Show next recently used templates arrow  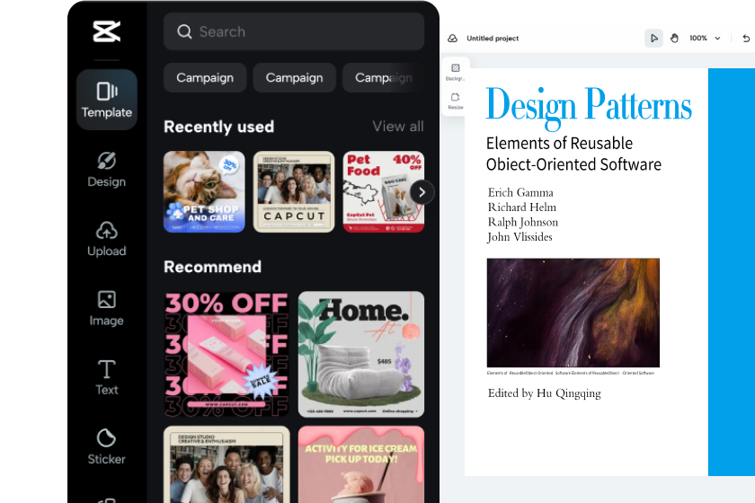[422, 192]
